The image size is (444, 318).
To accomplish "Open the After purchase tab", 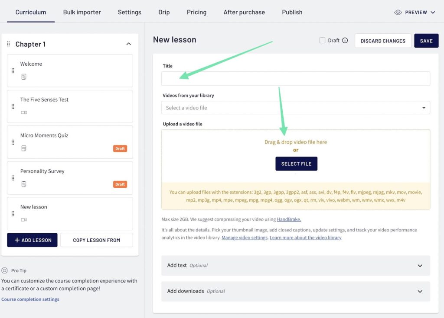I will (244, 12).
